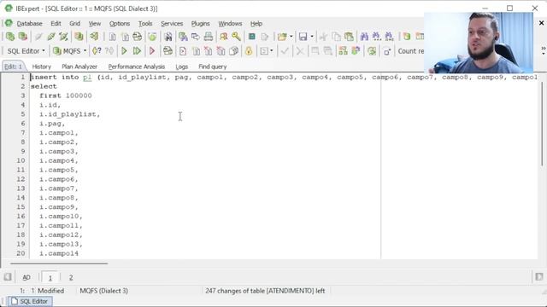This screenshot has height=307, width=547.
Task: Click the panel toggle icon at bottom left
Action: point(8,277)
